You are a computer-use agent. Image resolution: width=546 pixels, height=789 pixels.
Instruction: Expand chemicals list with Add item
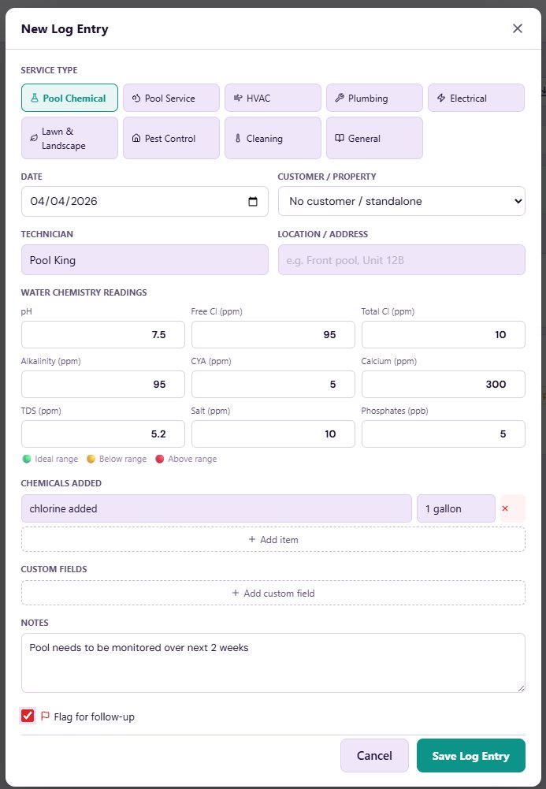click(273, 539)
